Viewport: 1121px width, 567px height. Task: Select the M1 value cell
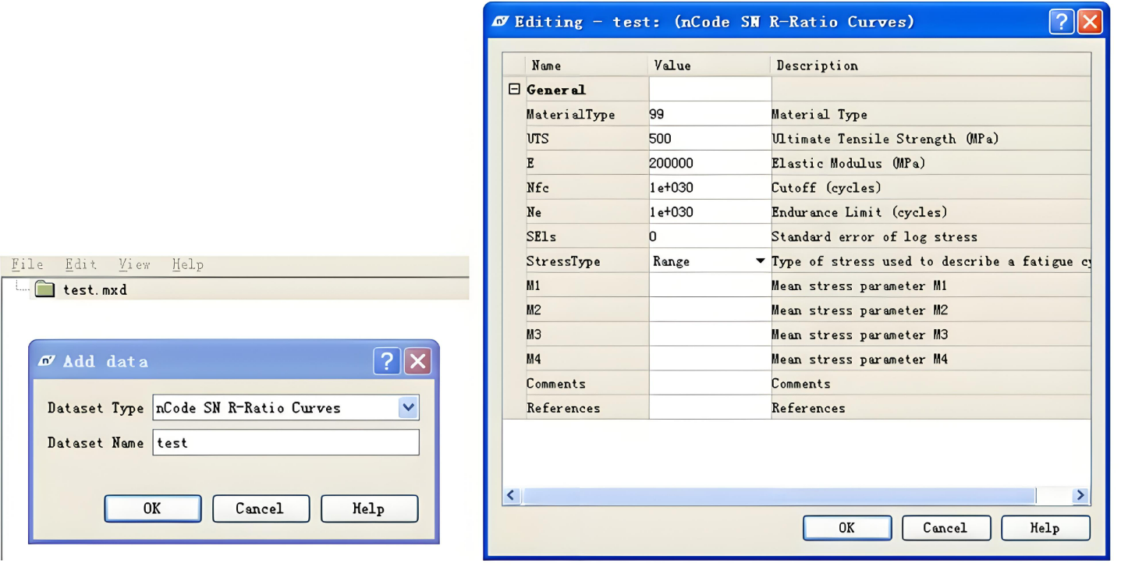(709, 286)
